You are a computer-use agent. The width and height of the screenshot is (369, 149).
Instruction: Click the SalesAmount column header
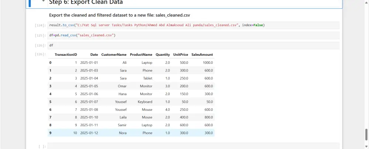[x=202, y=55]
